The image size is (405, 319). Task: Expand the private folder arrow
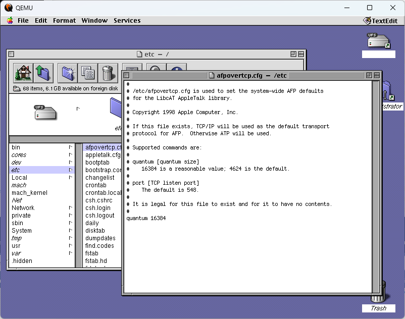click(x=71, y=215)
